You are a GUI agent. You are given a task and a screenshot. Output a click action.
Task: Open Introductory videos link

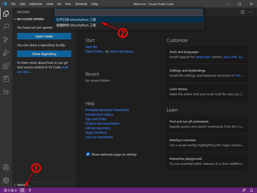pyautogui.click(x=99, y=114)
